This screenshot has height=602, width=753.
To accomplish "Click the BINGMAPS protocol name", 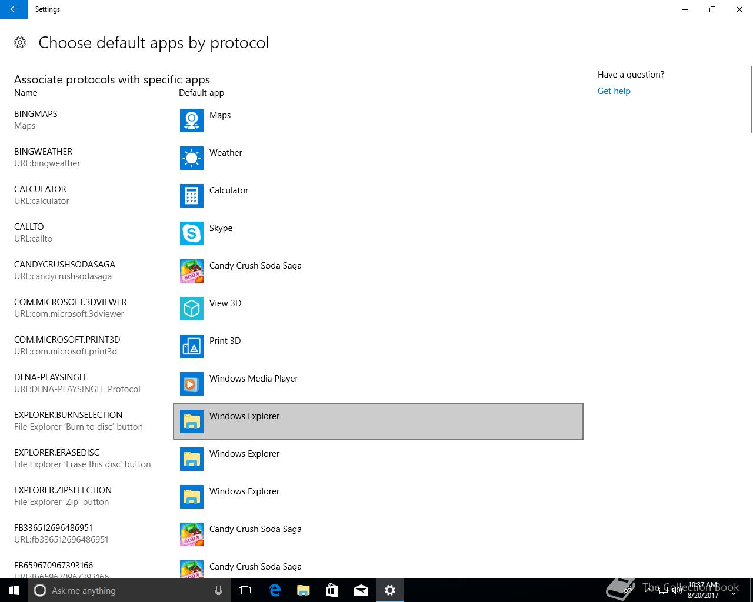I will 36,114.
